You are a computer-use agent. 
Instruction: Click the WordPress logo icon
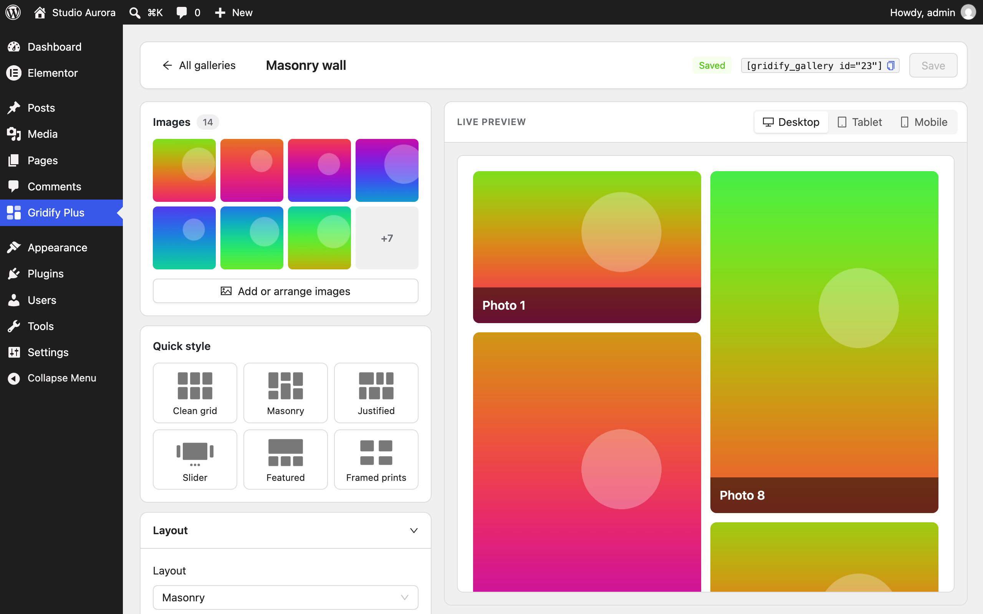click(13, 12)
